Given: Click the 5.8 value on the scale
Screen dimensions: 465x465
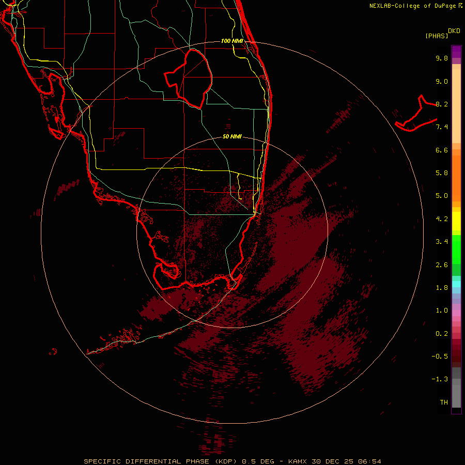Looking at the screenshot, I should (x=442, y=173).
